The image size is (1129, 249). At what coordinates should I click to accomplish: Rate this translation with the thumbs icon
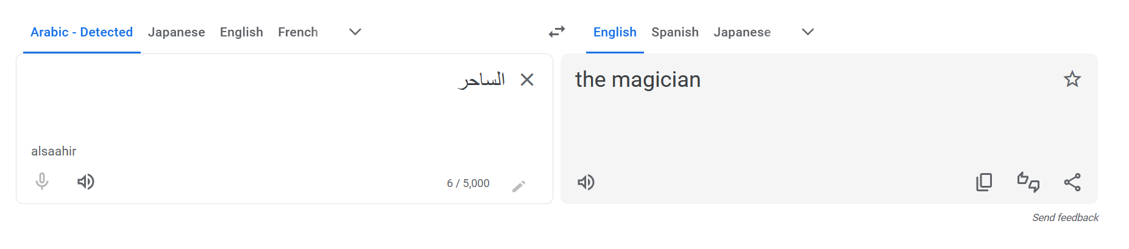click(1028, 182)
